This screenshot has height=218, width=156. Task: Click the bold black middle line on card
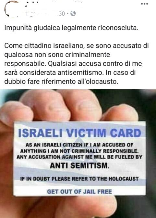click(79, 165)
